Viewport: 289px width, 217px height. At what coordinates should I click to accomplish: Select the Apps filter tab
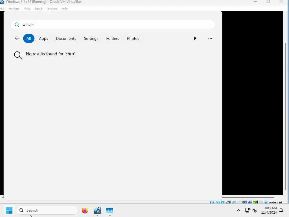pyautogui.click(x=43, y=38)
